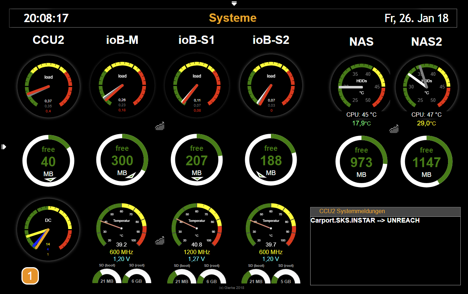Image resolution: width=468 pixels, height=294 pixels.
Task: Click the orange badge button showing 1
Action: [x=30, y=276]
